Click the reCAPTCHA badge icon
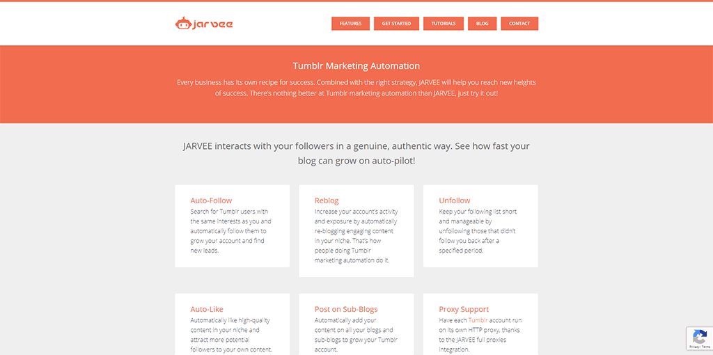The height and width of the screenshot is (355, 713). tap(699, 337)
